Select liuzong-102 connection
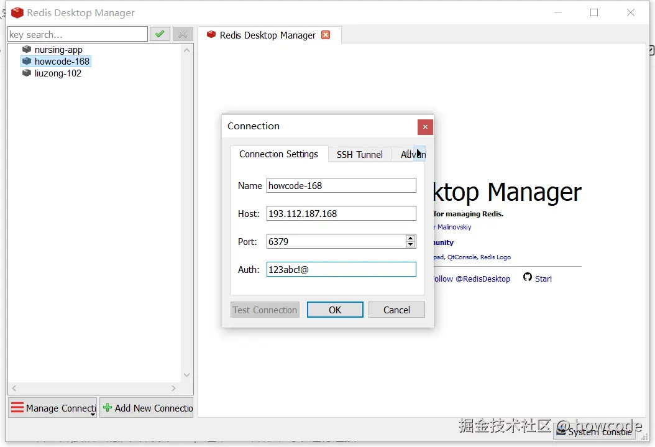The height and width of the screenshot is (447, 655). tap(58, 73)
